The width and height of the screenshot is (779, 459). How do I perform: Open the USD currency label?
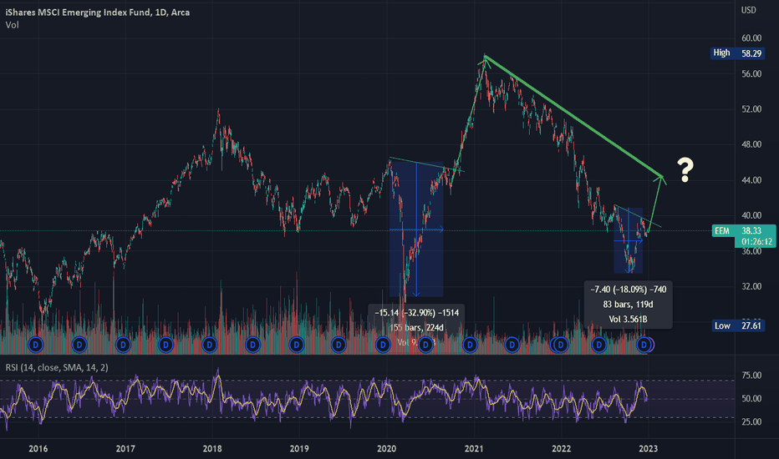coord(748,10)
